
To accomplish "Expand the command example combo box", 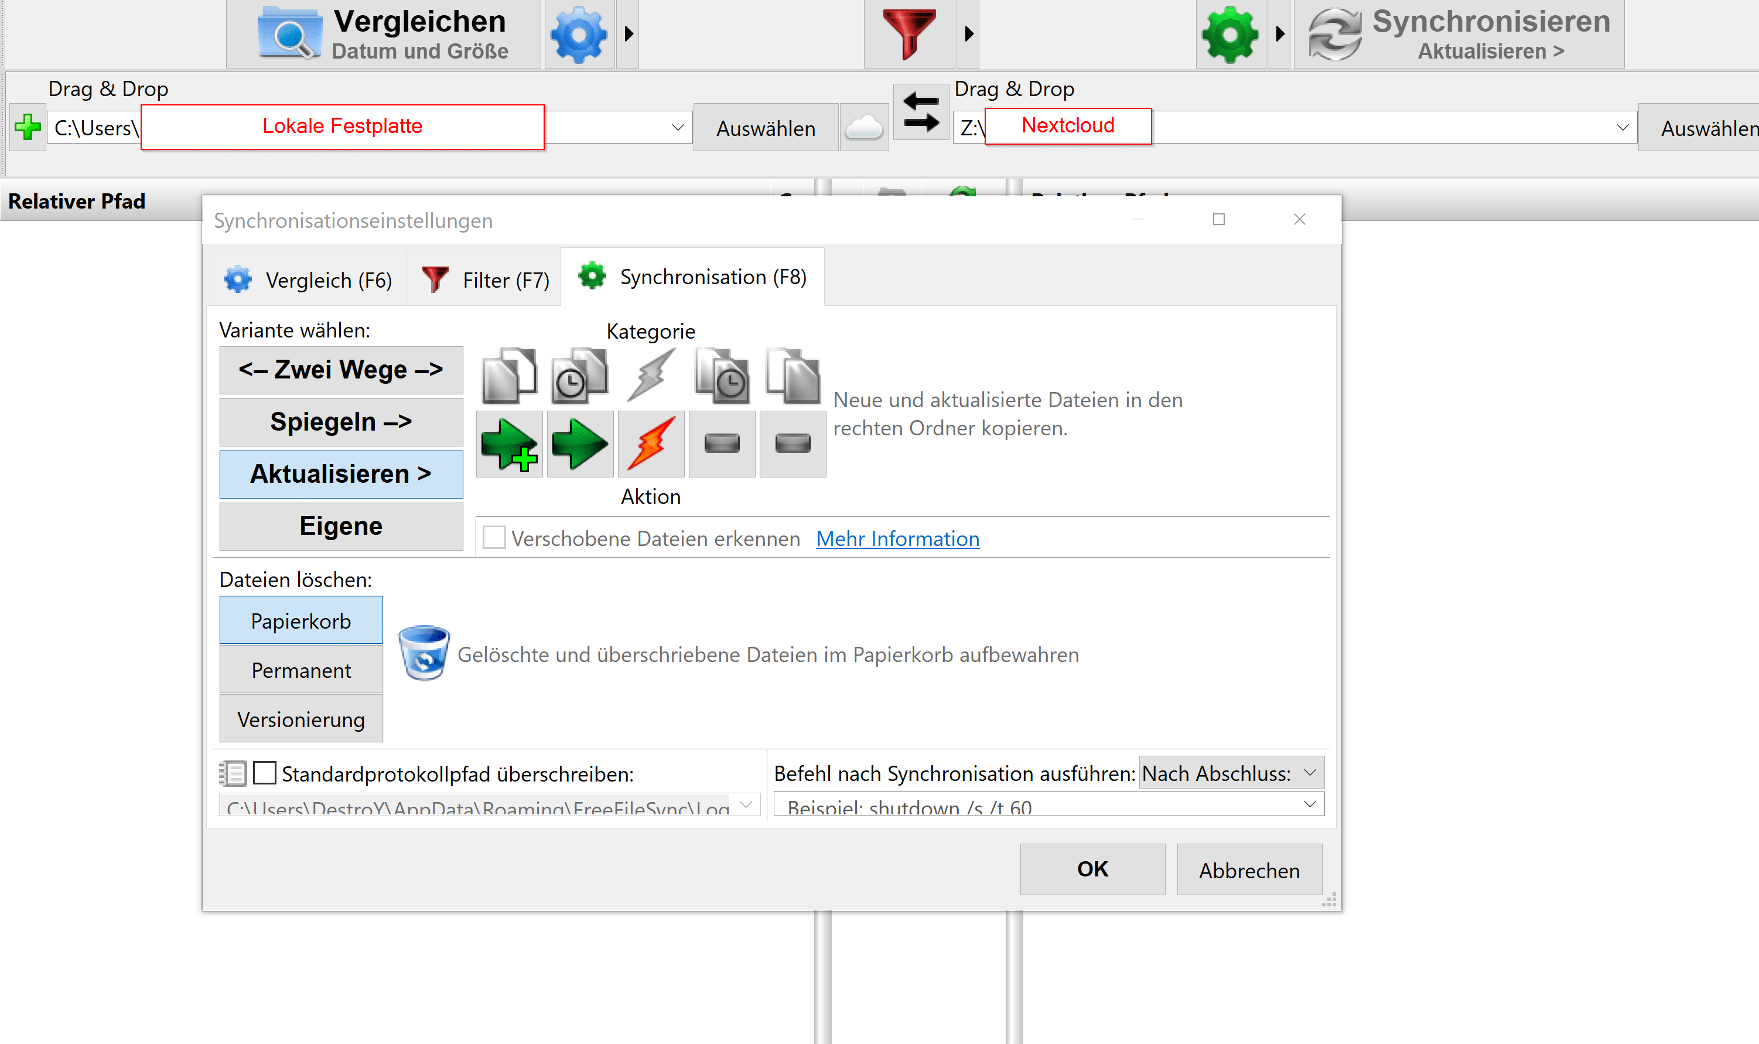I will pyautogui.click(x=1309, y=805).
